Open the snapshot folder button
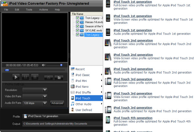Screen dimensions: 194x132 point(59,77)
